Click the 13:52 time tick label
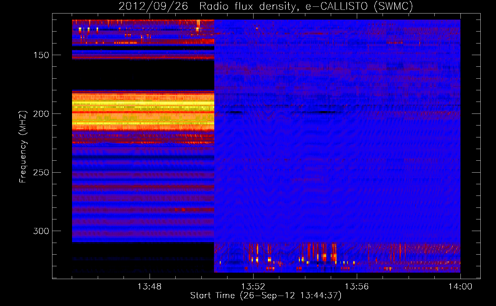Image resolution: width=496 pixels, height=306 pixels. point(253,287)
